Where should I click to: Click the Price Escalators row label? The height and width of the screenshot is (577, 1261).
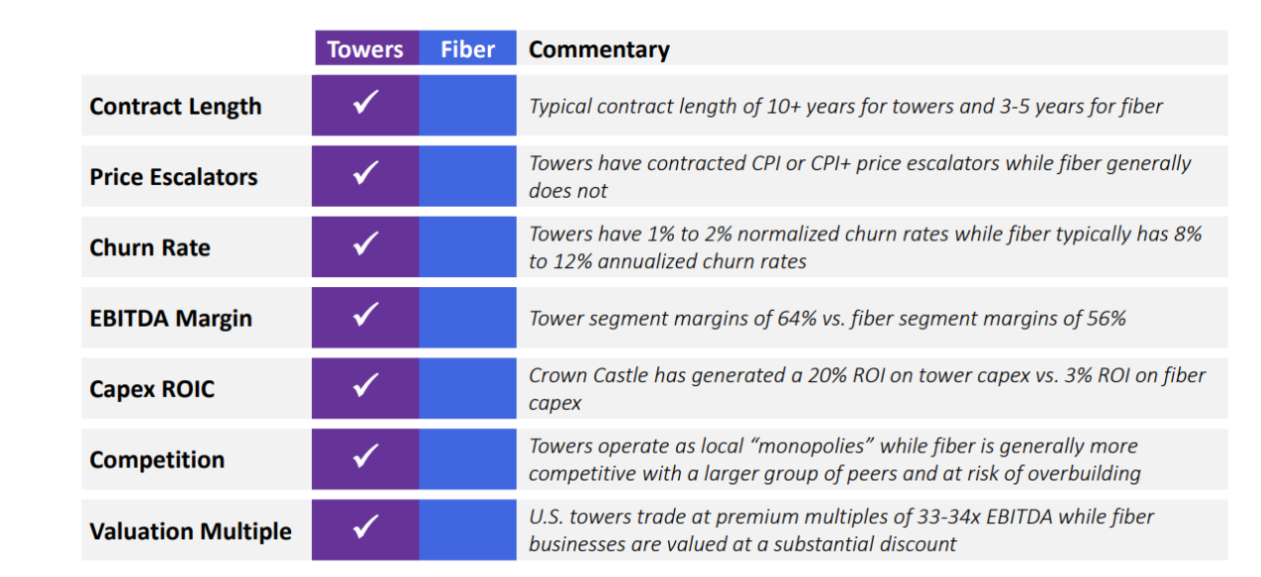point(173,177)
